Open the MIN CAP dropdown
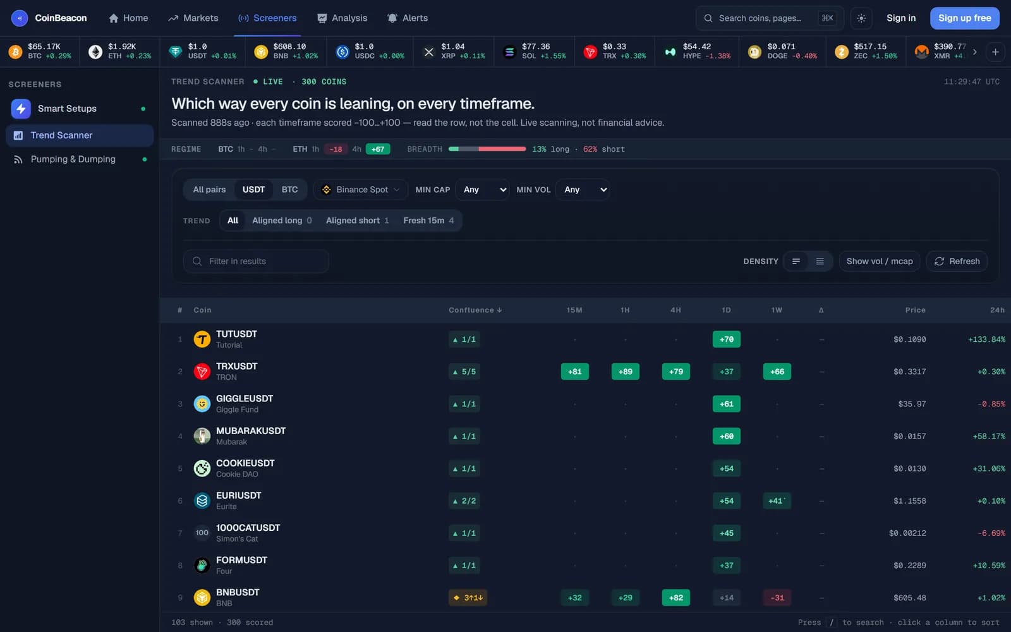 point(482,190)
